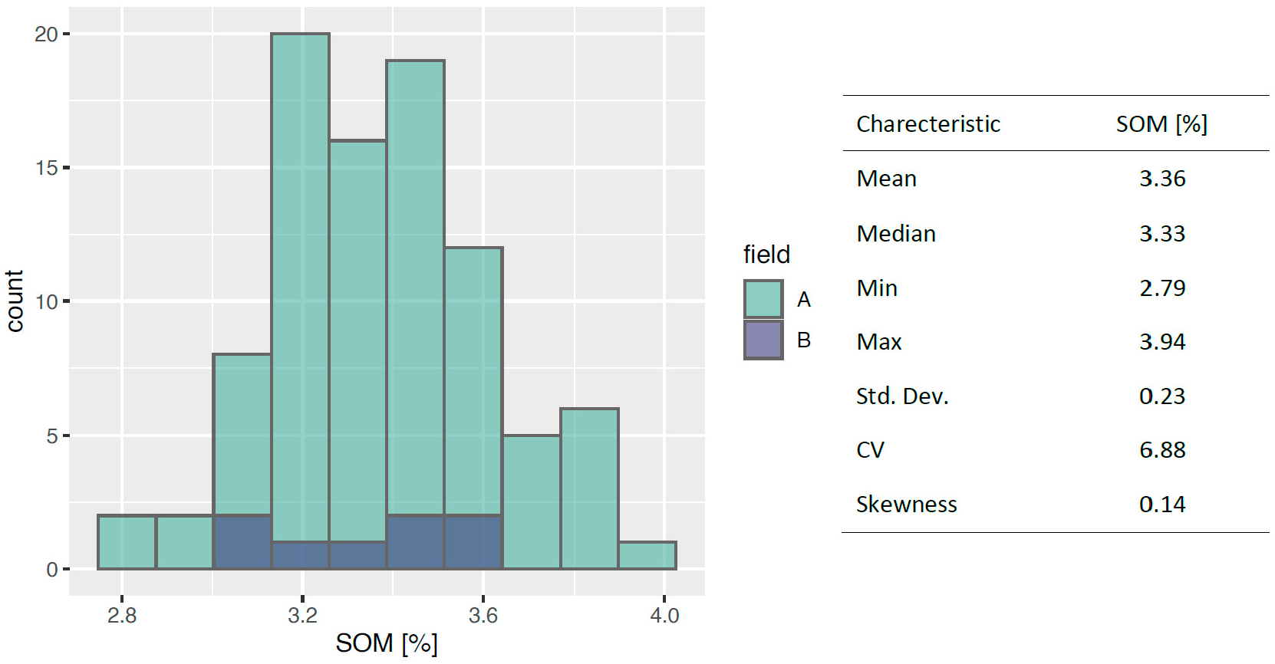Select the histogram bar reaching count 19
This screenshot has width=1275, height=664.
tap(415, 284)
